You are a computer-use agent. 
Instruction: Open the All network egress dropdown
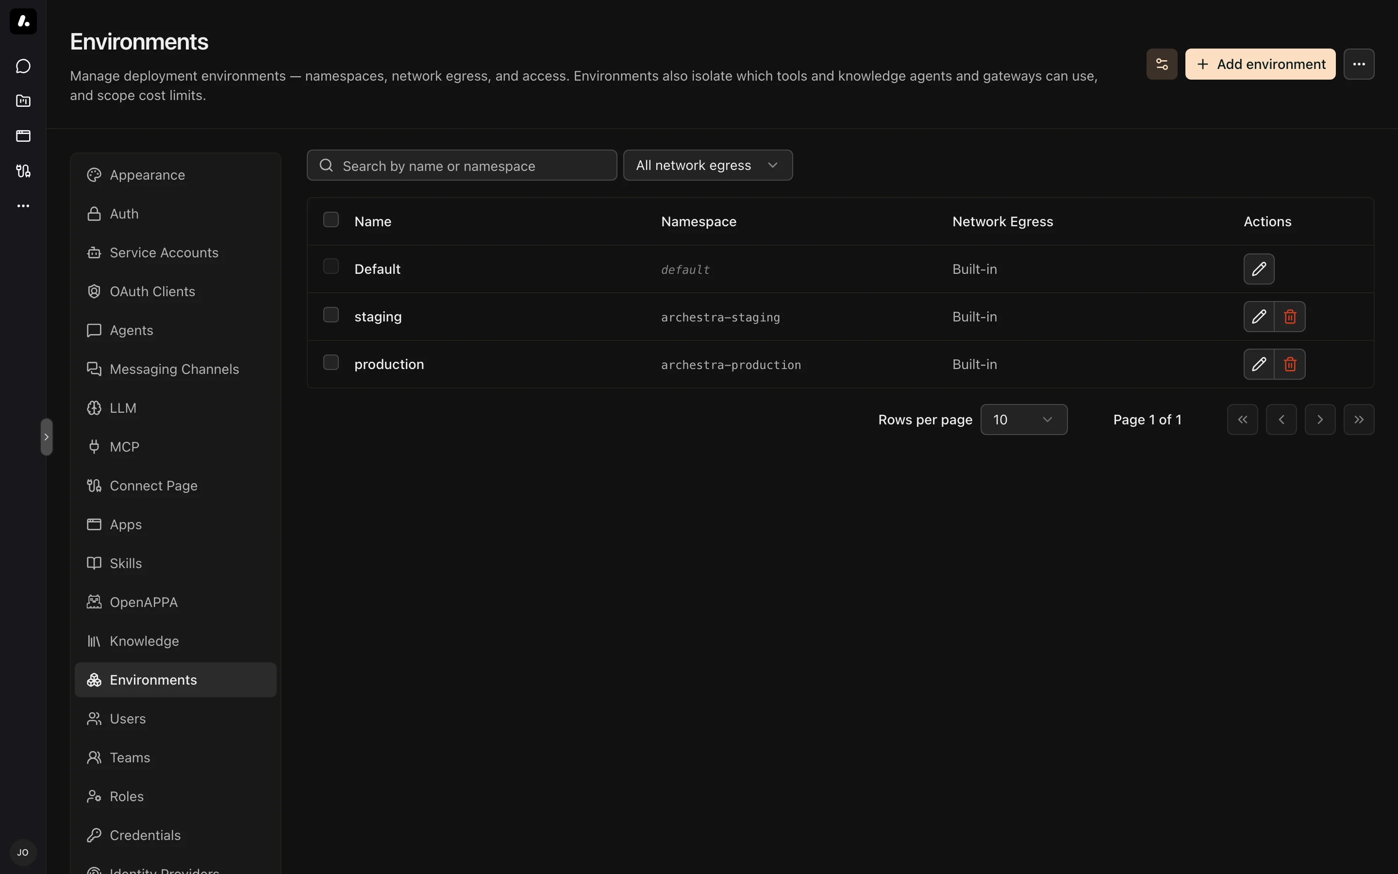click(x=708, y=165)
